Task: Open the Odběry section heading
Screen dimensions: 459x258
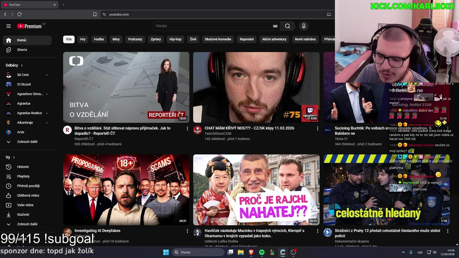Action: coord(14,65)
